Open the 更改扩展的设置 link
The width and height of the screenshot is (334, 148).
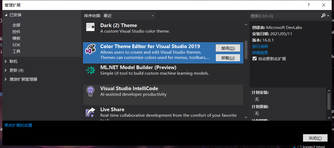point(18,125)
